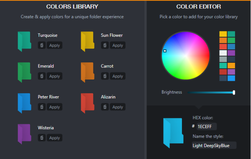
Task: Edit the HEX color field 1ECEFF
Action: 207,126
